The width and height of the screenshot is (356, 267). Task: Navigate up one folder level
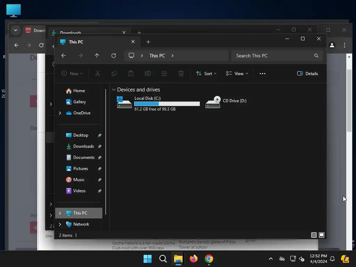point(97,56)
